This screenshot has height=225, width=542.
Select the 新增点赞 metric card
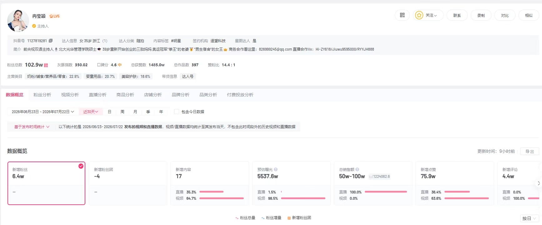[454, 183]
